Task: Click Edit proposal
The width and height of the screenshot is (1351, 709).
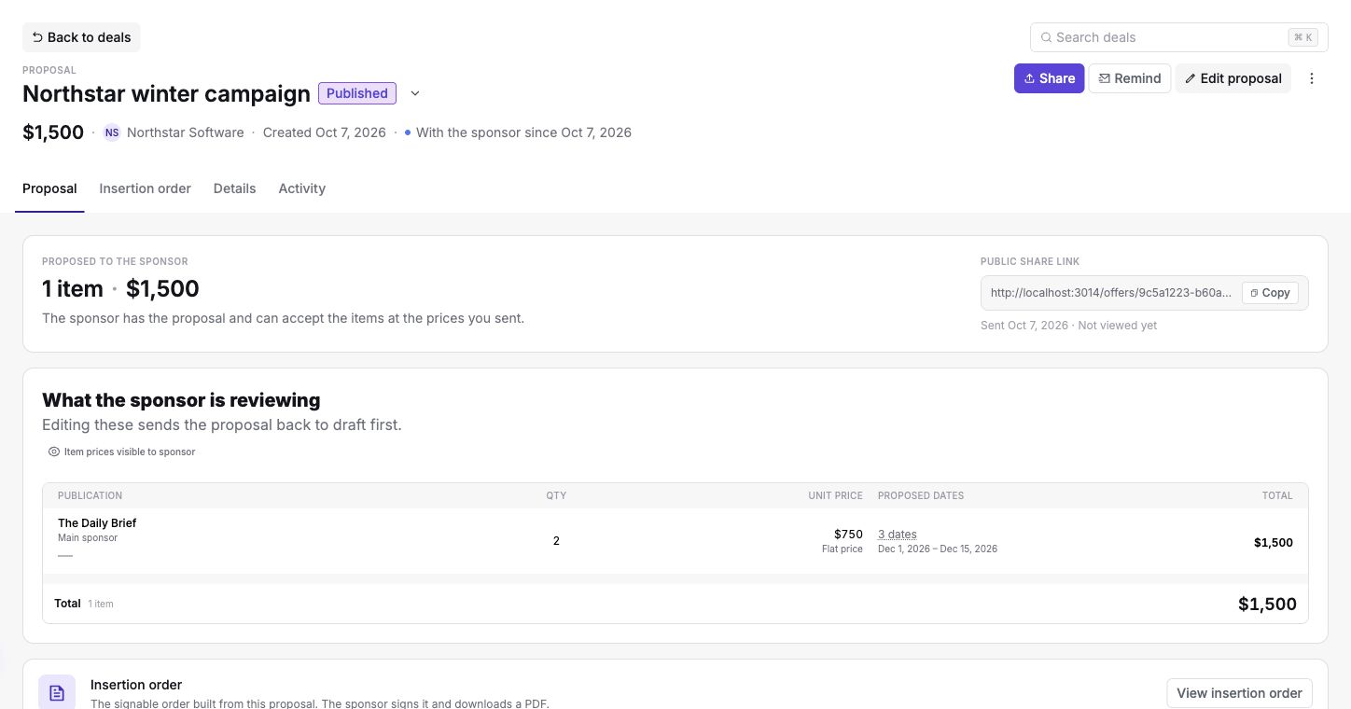Action: point(1233,78)
